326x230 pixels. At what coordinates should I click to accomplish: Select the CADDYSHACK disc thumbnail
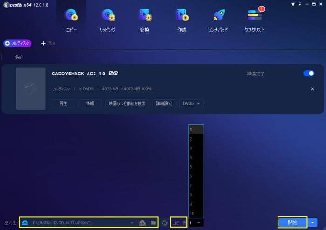(x=31, y=89)
